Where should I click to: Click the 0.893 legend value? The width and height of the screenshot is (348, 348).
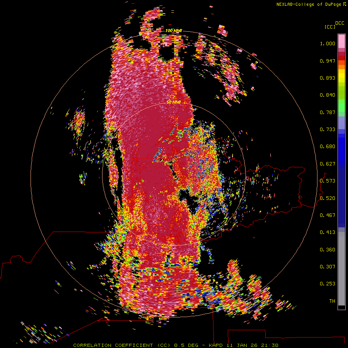click(x=328, y=78)
